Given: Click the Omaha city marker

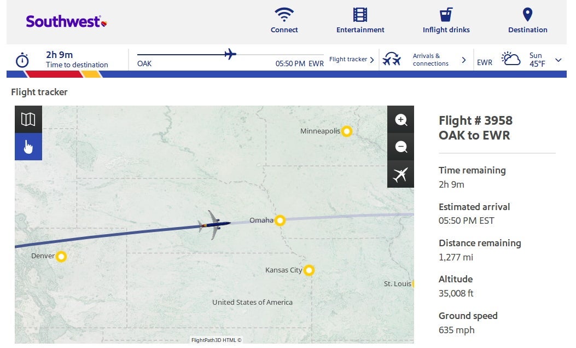Looking at the screenshot, I should tap(280, 221).
